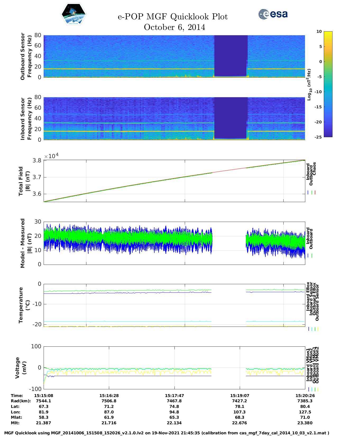Viewport: 337px width, 437px height.
Task: Click the blue Inboard marker in Total Field legend
Action: click(x=308, y=193)
